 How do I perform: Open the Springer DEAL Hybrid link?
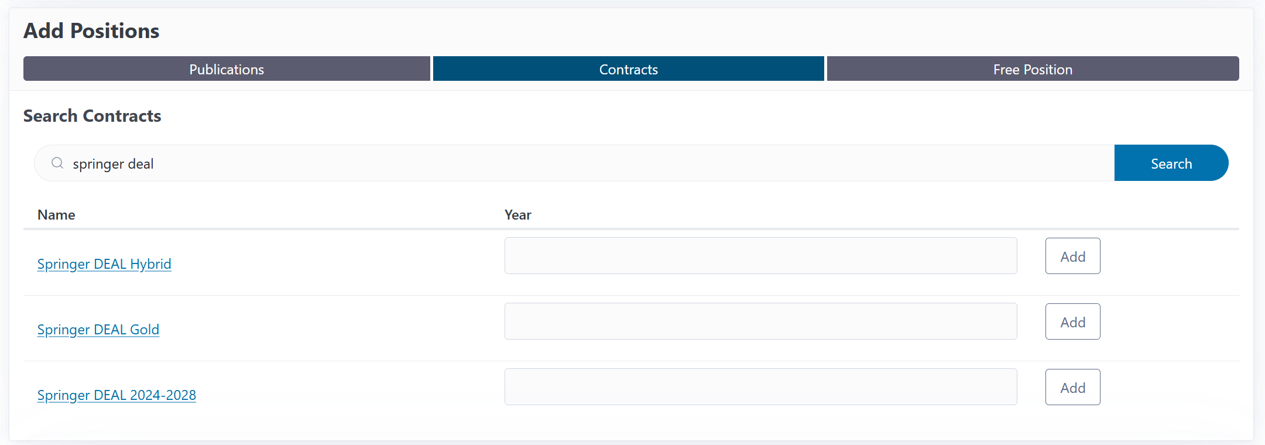point(104,264)
